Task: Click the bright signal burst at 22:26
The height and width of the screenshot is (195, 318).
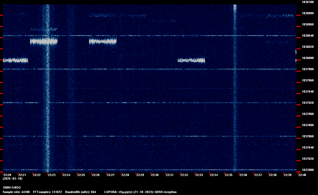Action: (x=103, y=41)
